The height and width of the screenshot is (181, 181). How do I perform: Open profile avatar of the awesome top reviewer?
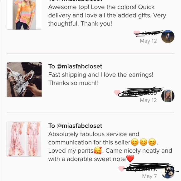coord(168,37)
